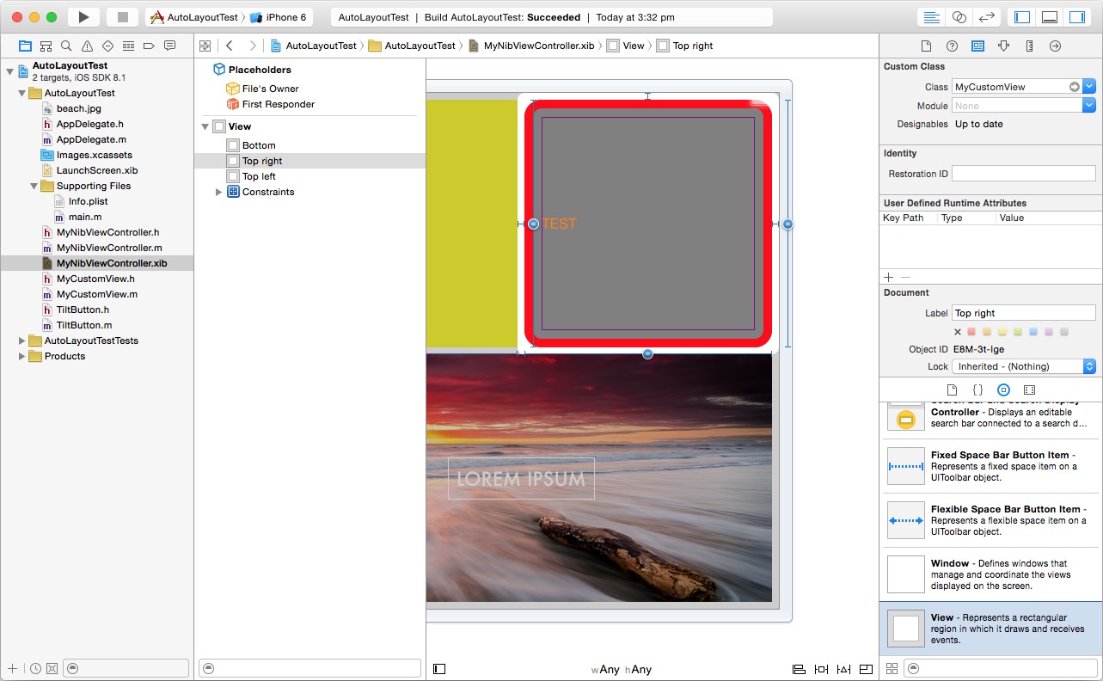This screenshot has width=1103, height=681.
Task: Toggle the bottom Debug area
Action: (x=1049, y=17)
